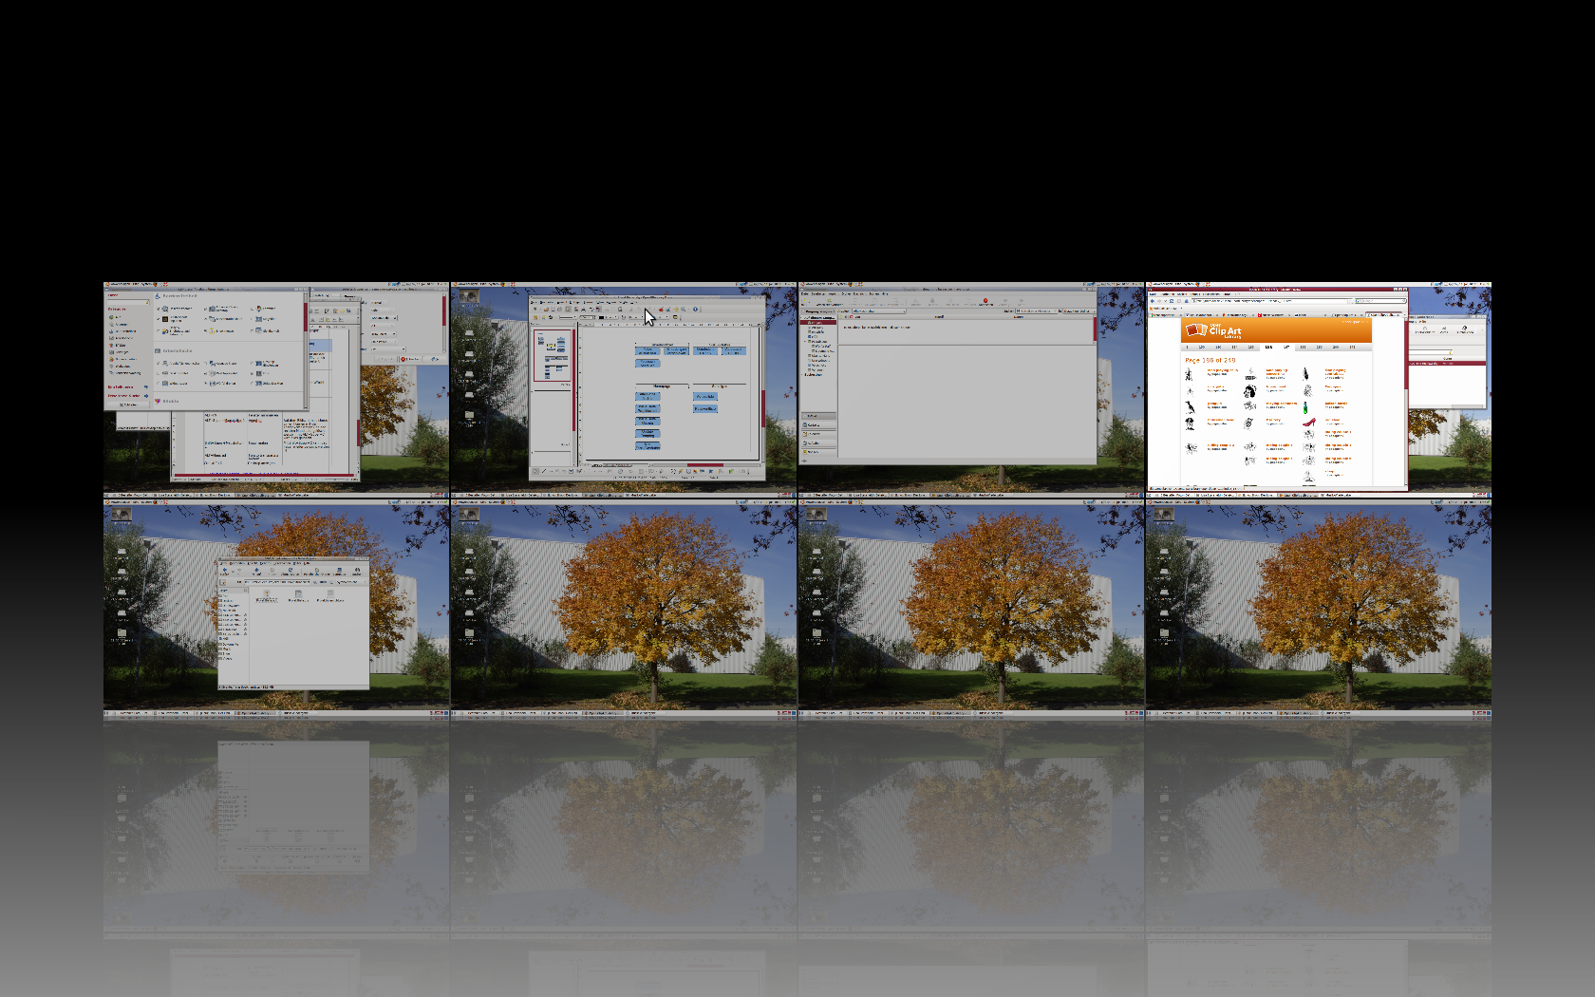The width and height of the screenshot is (1595, 997).
Task: Select the active rightmost Firefox tab
Action: tap(1384, 315)
